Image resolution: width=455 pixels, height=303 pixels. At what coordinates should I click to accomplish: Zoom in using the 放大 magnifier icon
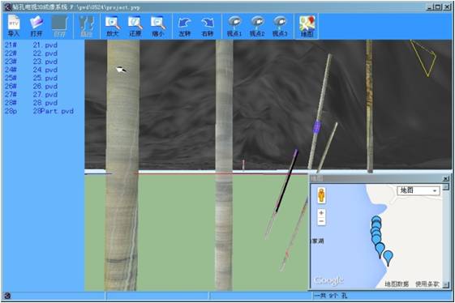113,26
